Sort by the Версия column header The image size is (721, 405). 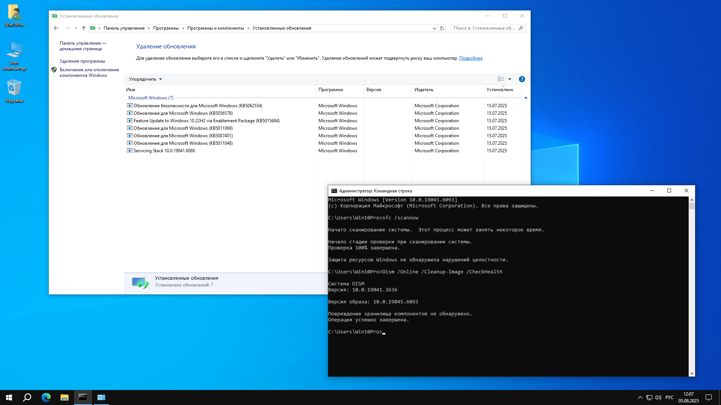coord(388,90)
